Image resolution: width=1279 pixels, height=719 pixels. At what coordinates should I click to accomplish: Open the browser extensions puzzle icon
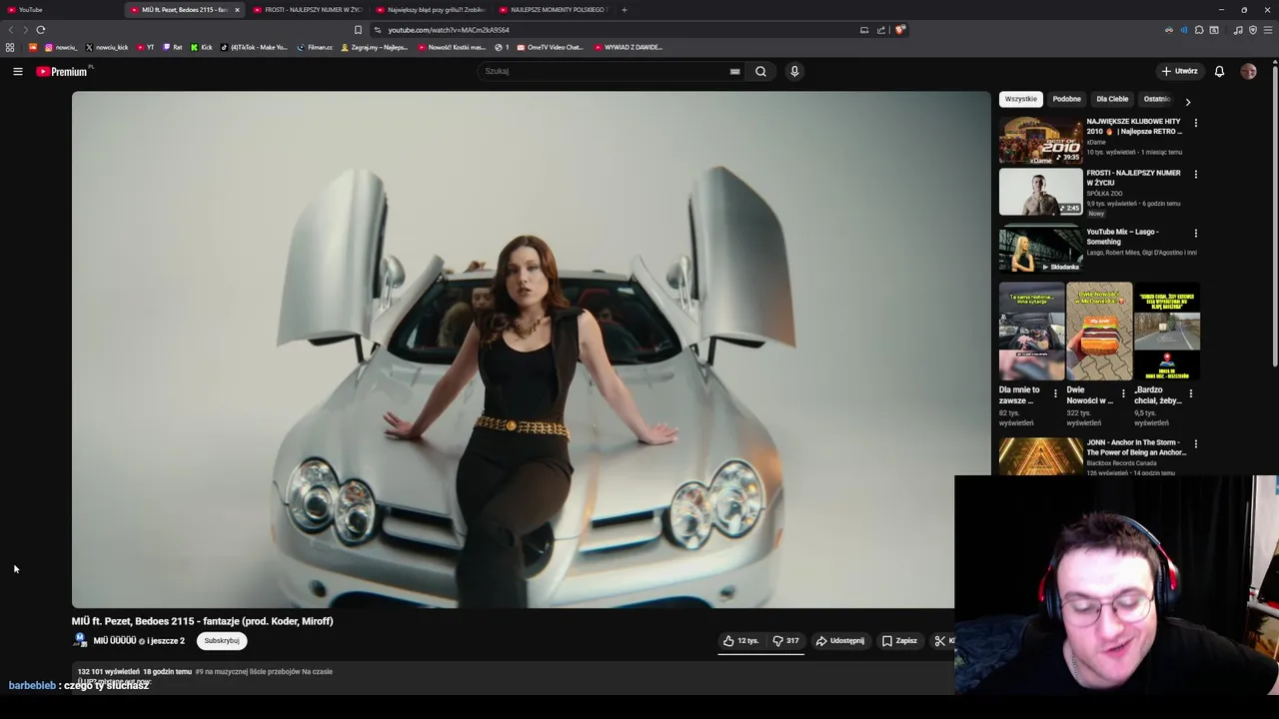1199,30
